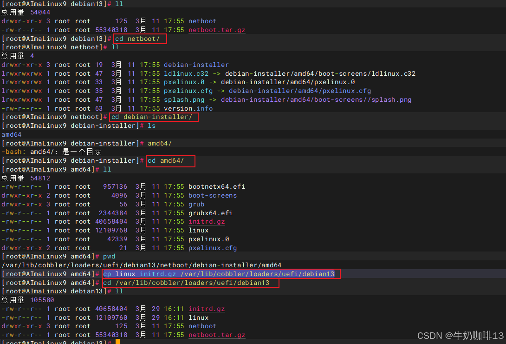Select the 'cd debian-installer/' command text

click(152, 117)
